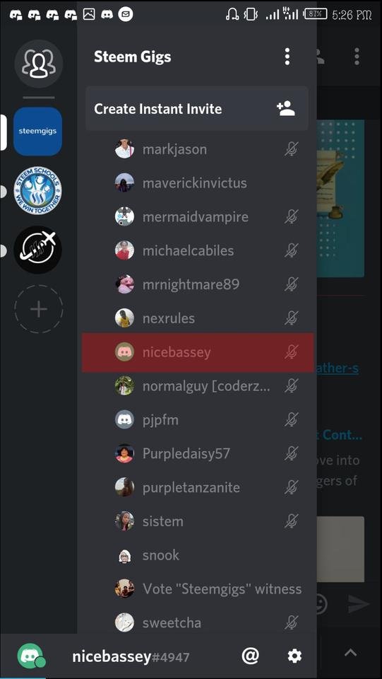382x679 pixels.
Task: Expand the bottom-right up chevron
Action: (x=350, y=653)
